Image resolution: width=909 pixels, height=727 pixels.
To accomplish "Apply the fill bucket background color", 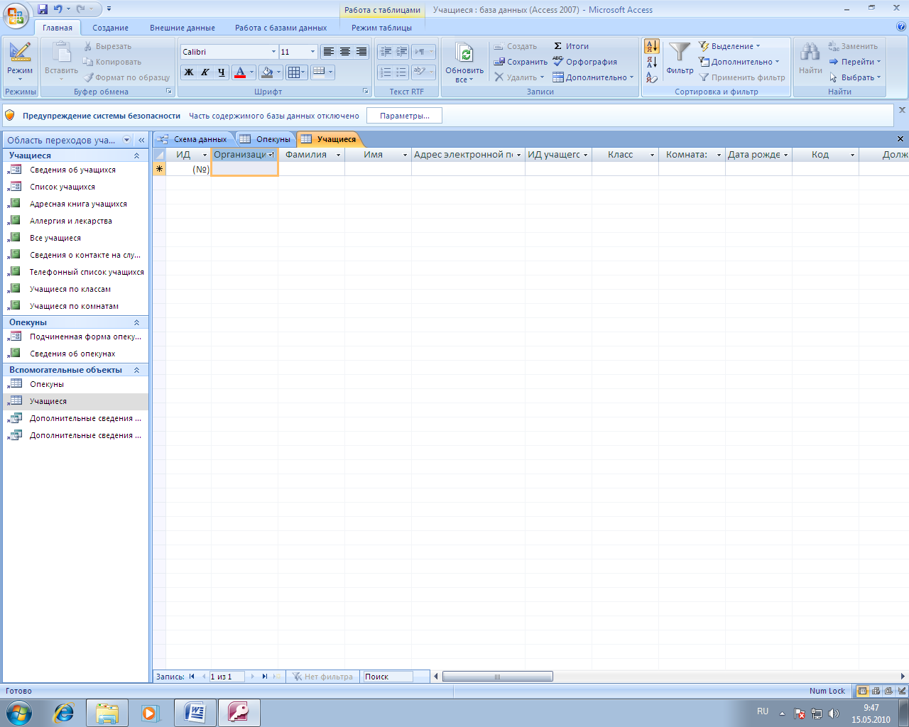I will [x=267, y=72].
